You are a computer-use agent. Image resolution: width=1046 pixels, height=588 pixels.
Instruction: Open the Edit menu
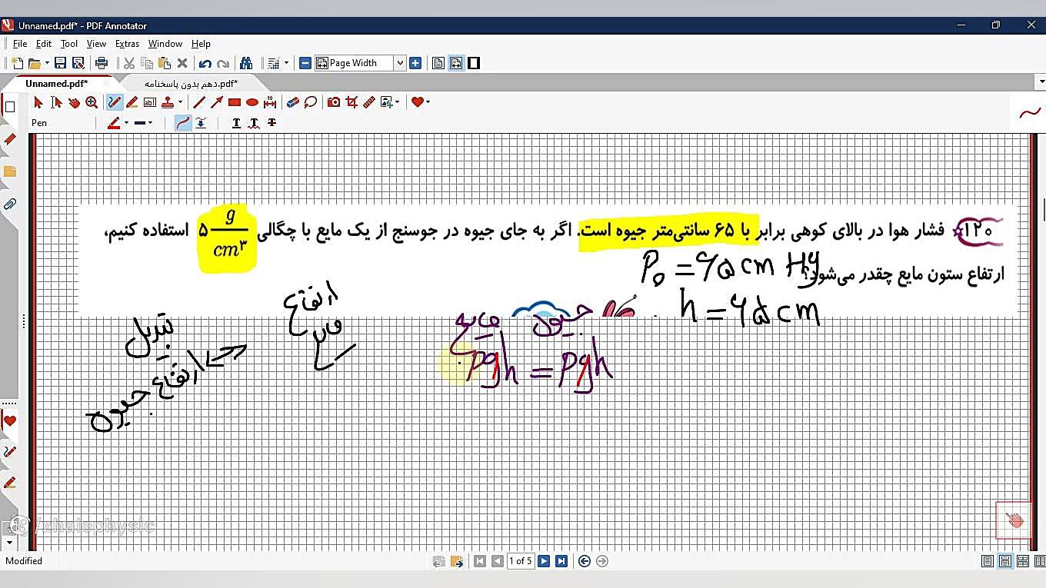(44, 44)
